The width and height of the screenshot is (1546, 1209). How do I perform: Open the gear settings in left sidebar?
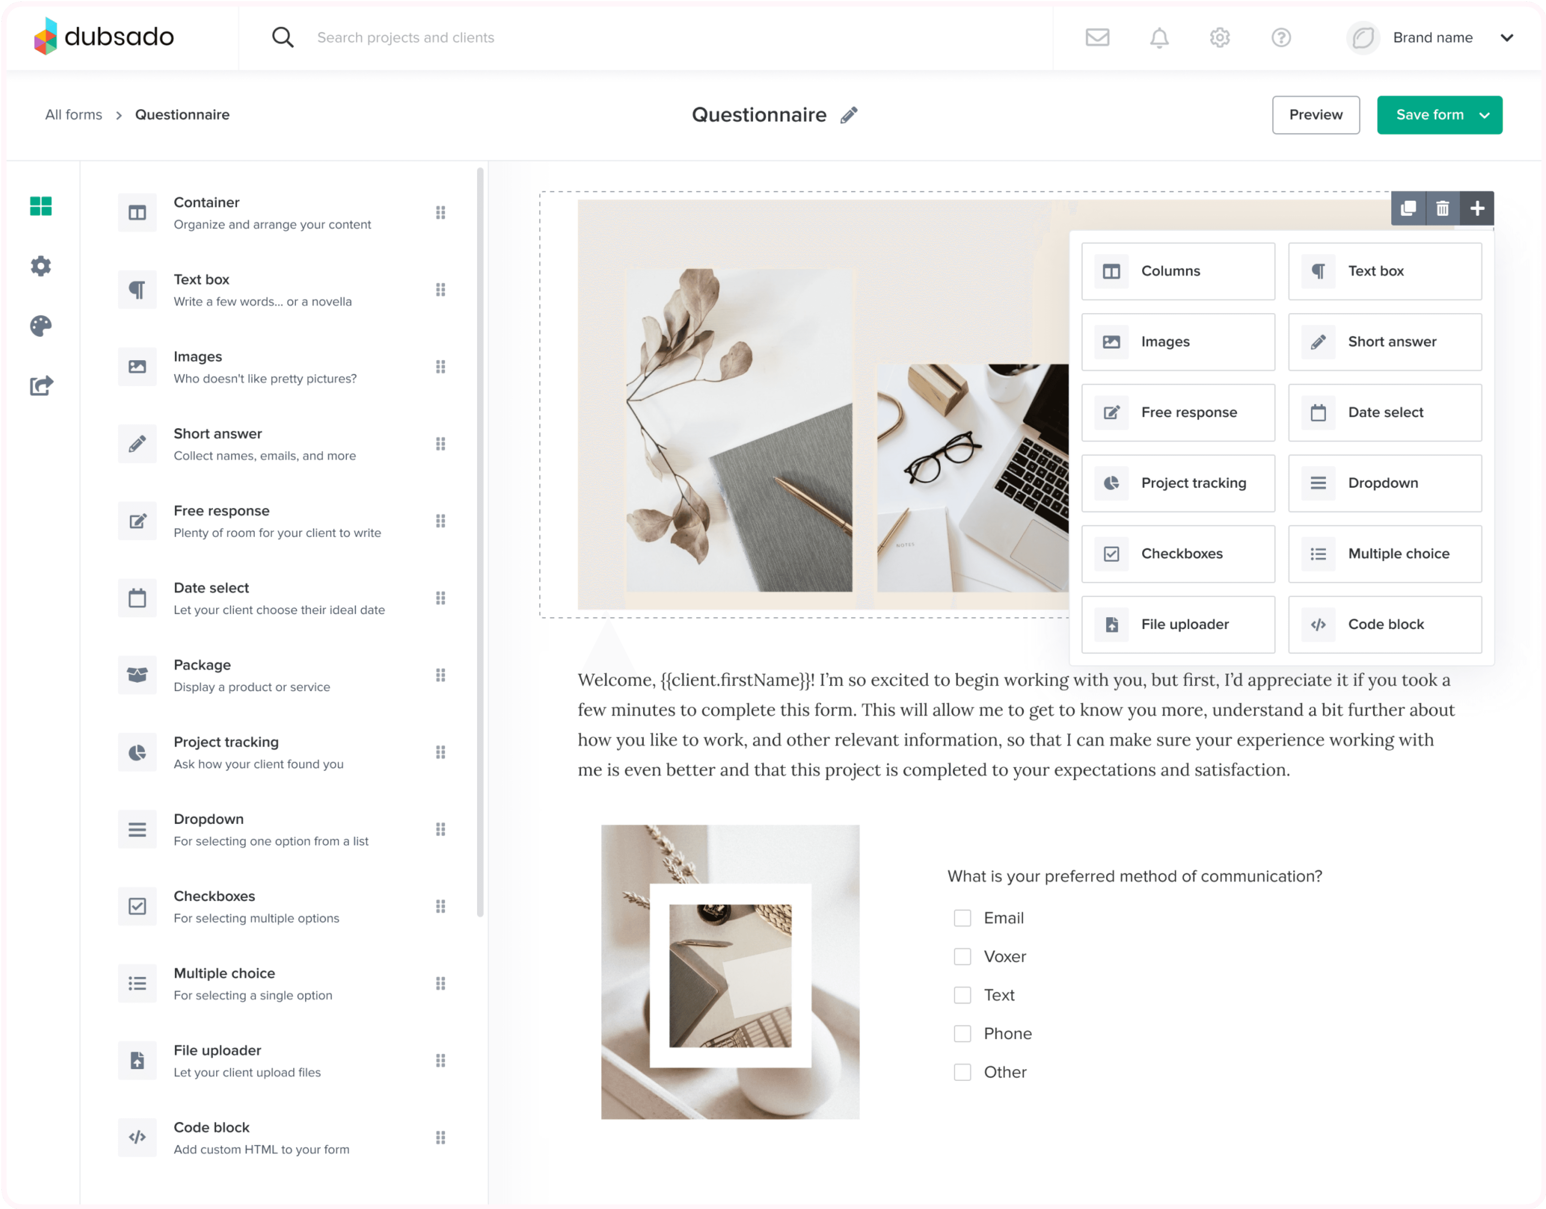[x=41, y=266]
